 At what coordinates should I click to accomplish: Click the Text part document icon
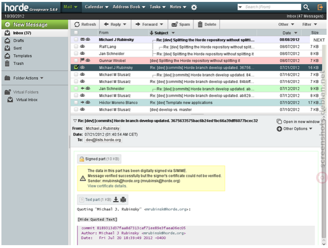82,200
